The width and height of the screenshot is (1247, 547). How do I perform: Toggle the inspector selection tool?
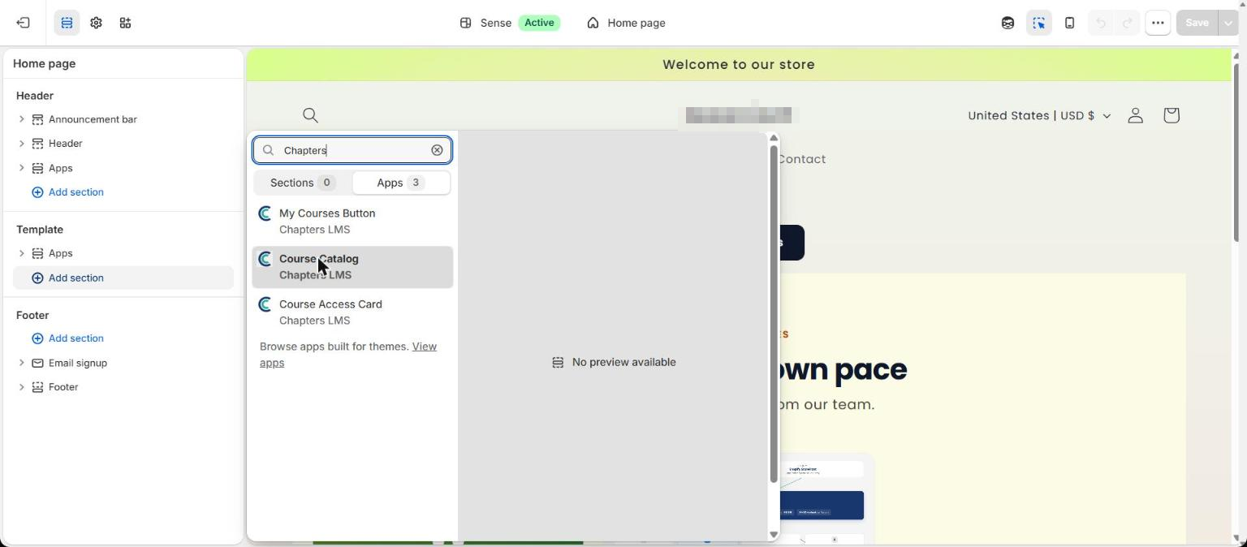pos(1039,23)
